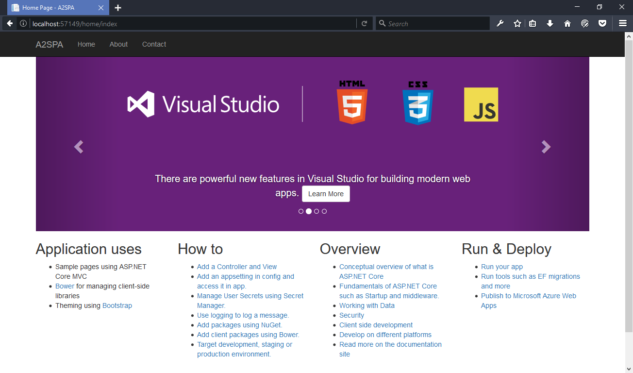Advance to next carousel slide arrow
This screenshot has width=633, height=373.
[x=546, y=147]
